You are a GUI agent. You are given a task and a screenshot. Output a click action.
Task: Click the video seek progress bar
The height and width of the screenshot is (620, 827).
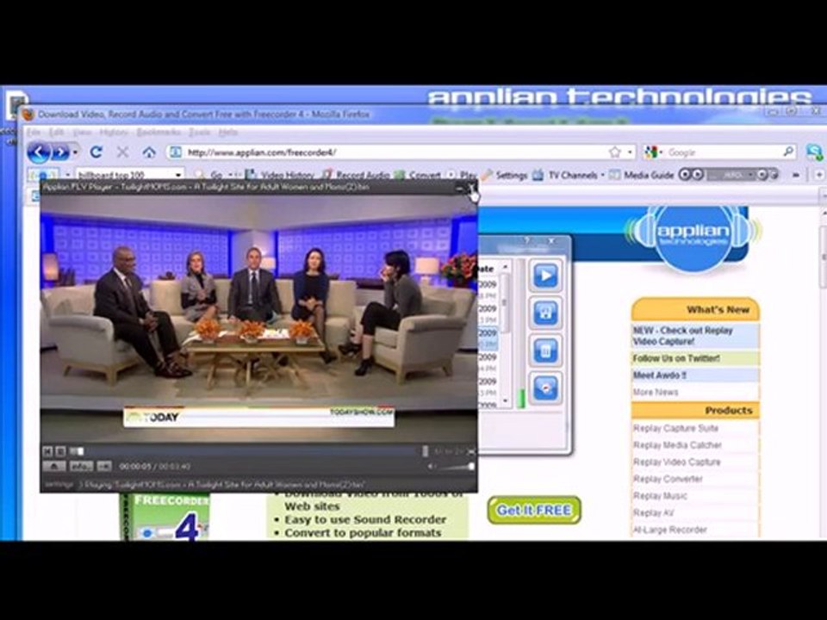(x=249, y=451)
